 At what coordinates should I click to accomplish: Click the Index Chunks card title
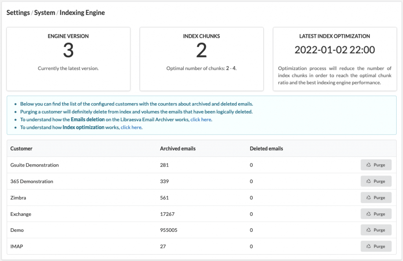click(x=201, y=36)
